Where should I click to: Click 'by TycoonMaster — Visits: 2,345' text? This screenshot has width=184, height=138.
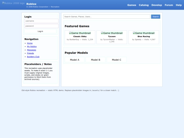tap(112, 41)
